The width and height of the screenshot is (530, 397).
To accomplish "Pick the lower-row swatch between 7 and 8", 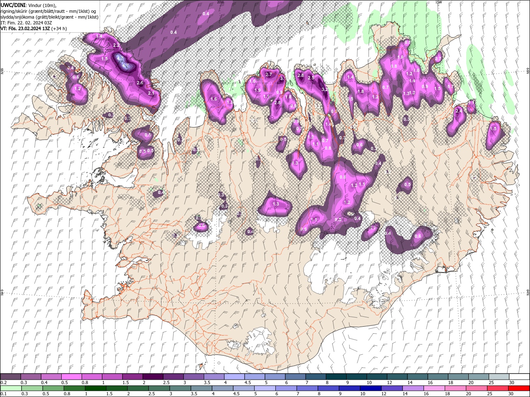I will click(307, 388).
